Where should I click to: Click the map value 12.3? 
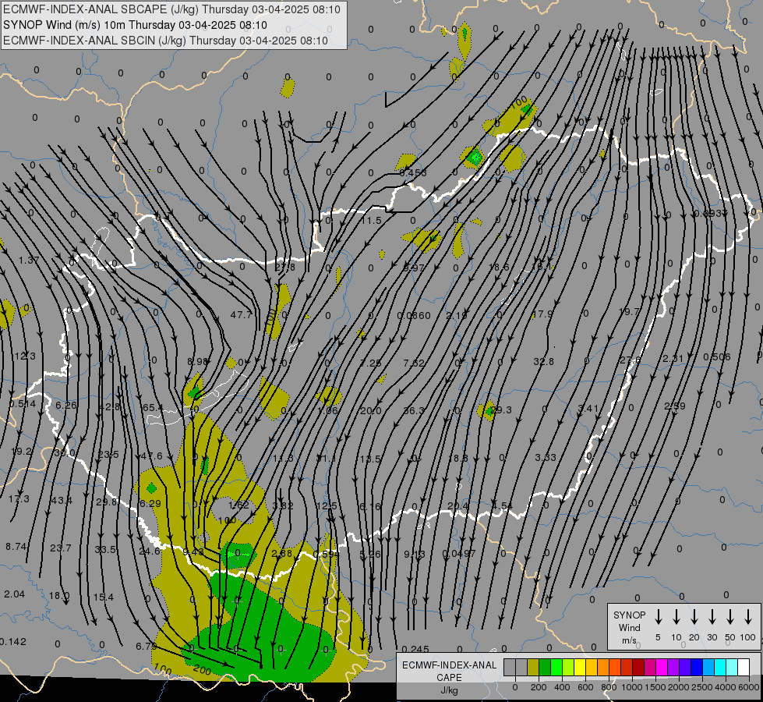click(x=25, y=356)
